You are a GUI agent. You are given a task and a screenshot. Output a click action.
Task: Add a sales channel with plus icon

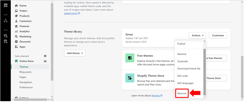click(x=45, y=56)
